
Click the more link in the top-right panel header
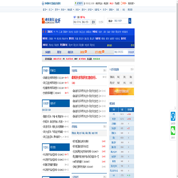click(132, 69)
